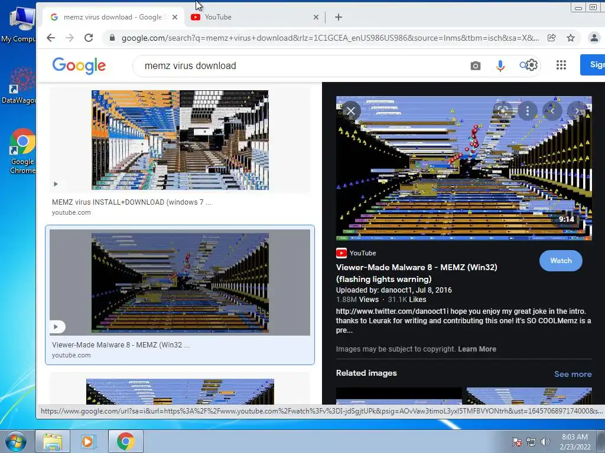Select the My Computer desktop icon
The width and height of the screenshot is (605, 453).
point(19,25)
